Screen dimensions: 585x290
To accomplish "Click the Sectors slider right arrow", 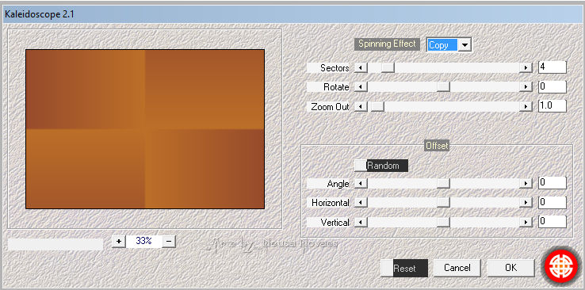I will [x=526, y=68].
